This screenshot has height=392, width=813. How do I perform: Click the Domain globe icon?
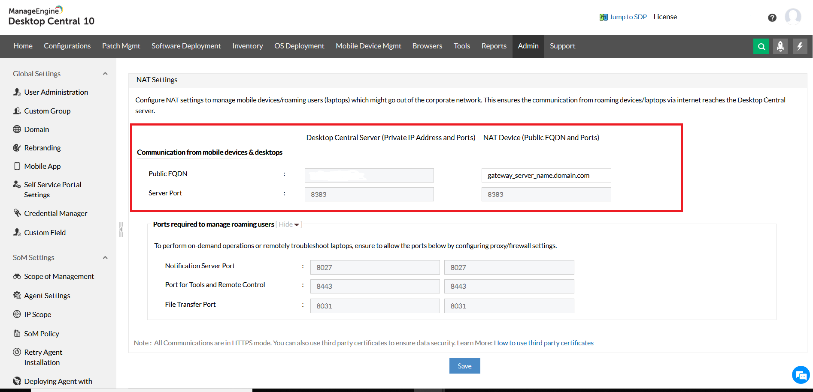17,129
